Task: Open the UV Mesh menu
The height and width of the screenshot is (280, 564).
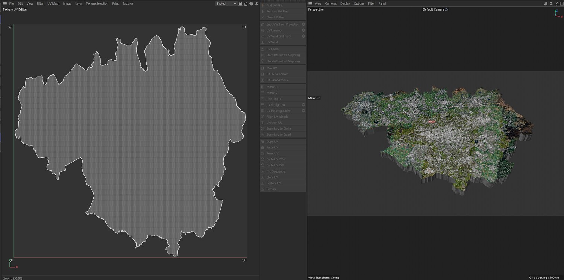Action: click(53, 3)
